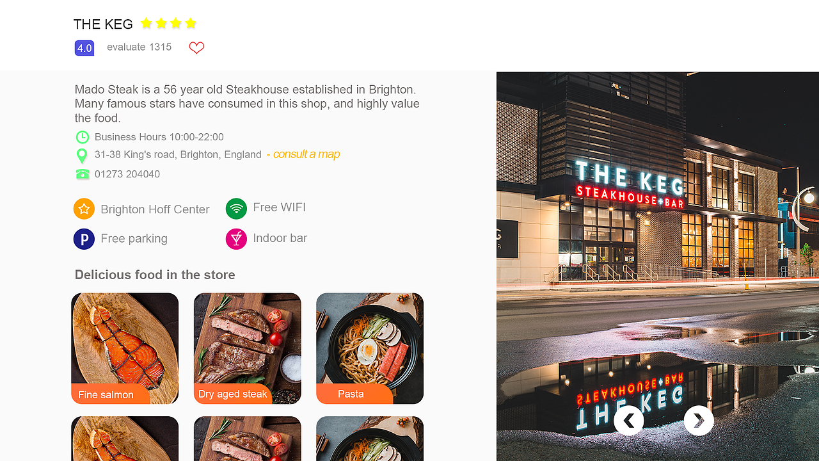The height and width of the screenshot is (461, 819).
Task: Click The Keg storefront photo
Action: point(658,266)
